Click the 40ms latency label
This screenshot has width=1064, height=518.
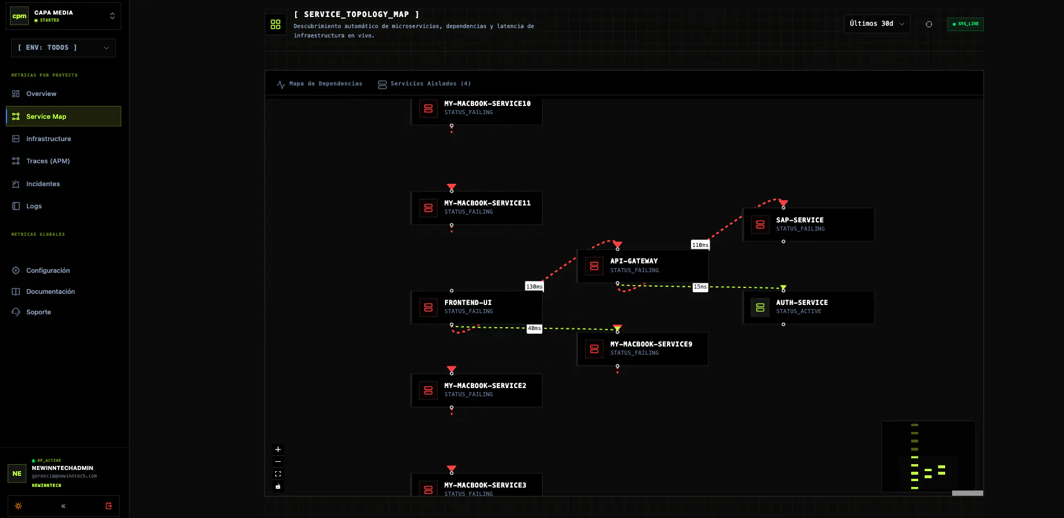[x=534, y=328]
